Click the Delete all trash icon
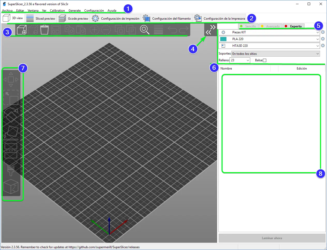 44,30
